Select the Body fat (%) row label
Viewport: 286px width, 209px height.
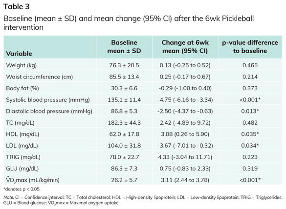point(22,88)
